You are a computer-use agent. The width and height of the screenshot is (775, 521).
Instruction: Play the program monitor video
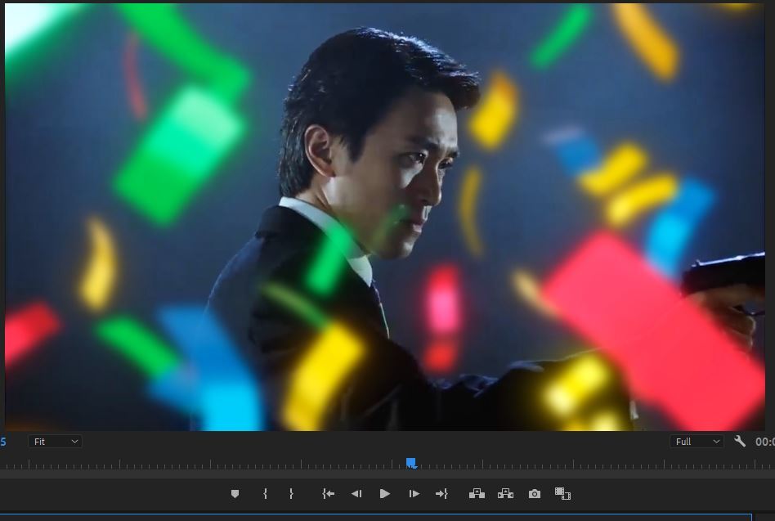(384, 493)
